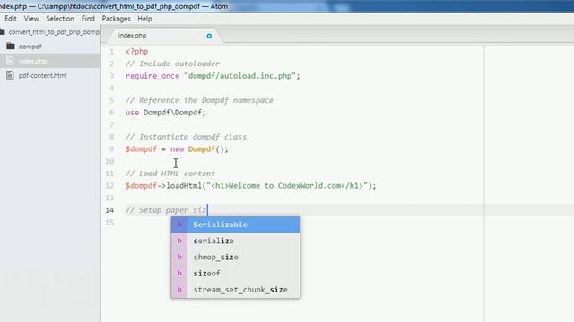Choose sizeof from autocomplete suggestions

[236, 274]
